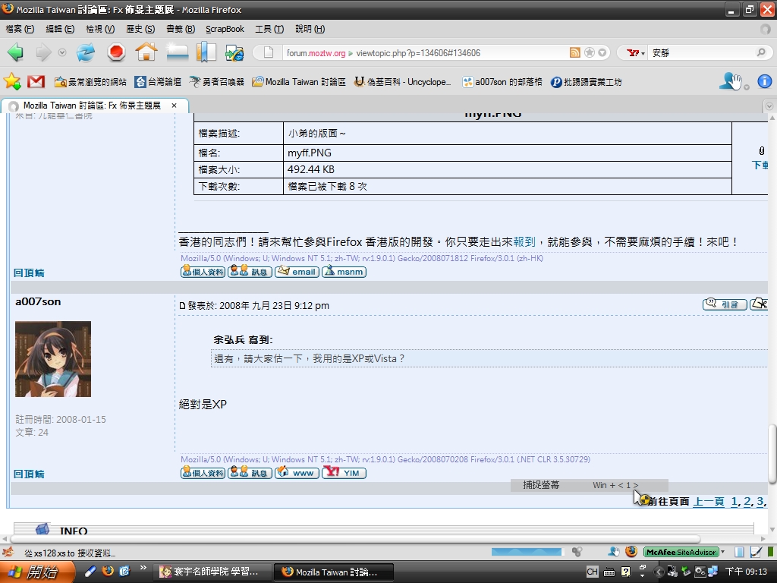Click a007son's www button

297,473
